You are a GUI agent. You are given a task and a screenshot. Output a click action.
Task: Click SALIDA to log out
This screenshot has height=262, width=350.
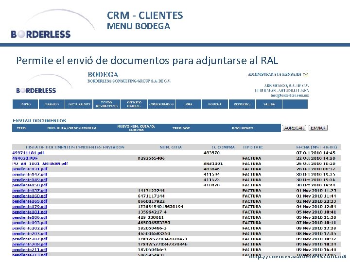269,104
